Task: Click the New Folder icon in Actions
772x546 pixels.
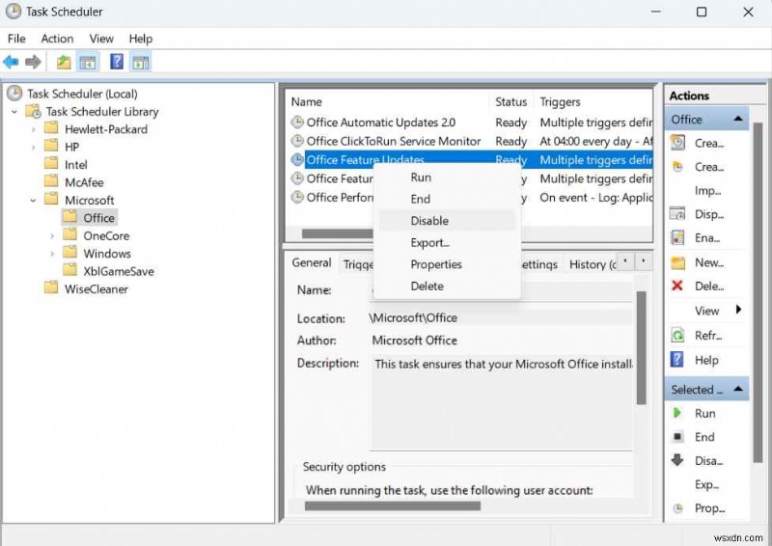Action: point(678,262)
